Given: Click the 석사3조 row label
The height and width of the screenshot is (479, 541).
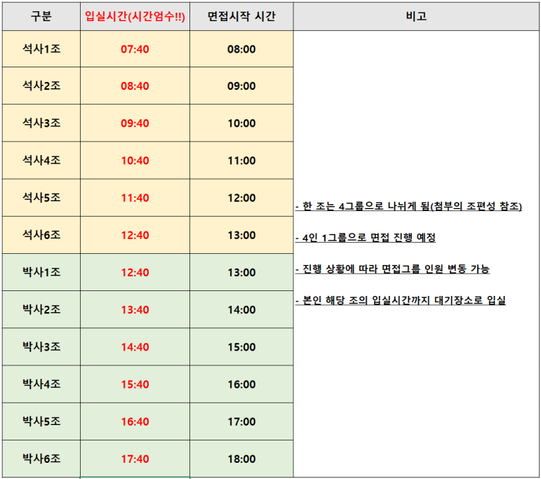Looking at the screenshot, I should coord(41,123).
